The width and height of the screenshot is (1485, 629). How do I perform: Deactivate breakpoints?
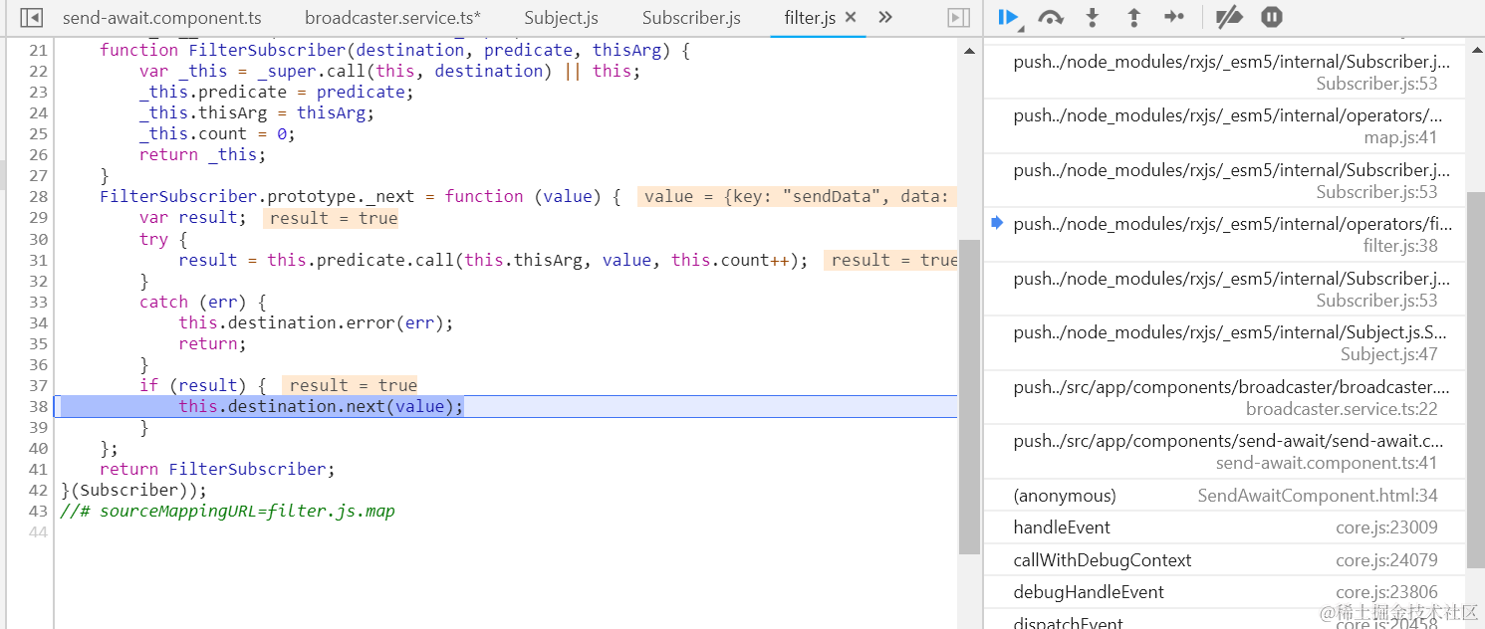click(1230, 17)
